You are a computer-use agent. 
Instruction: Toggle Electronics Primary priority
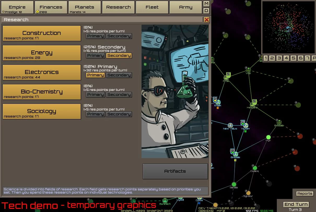click(96, 75)
